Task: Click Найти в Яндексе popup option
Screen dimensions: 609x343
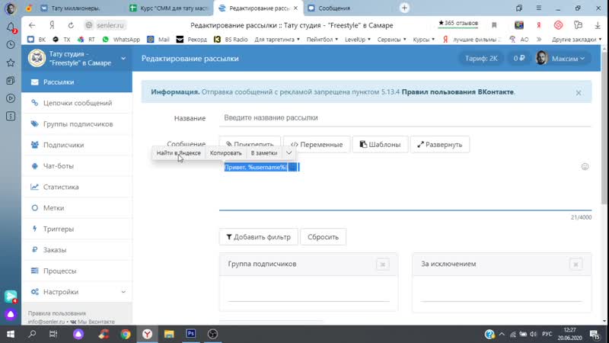Action: 179,153
